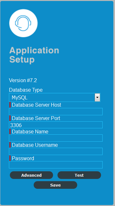This screenshot has height=206, width=115.
Task: Click the Version #7.2 text
Action: click(x=23, y=81)
